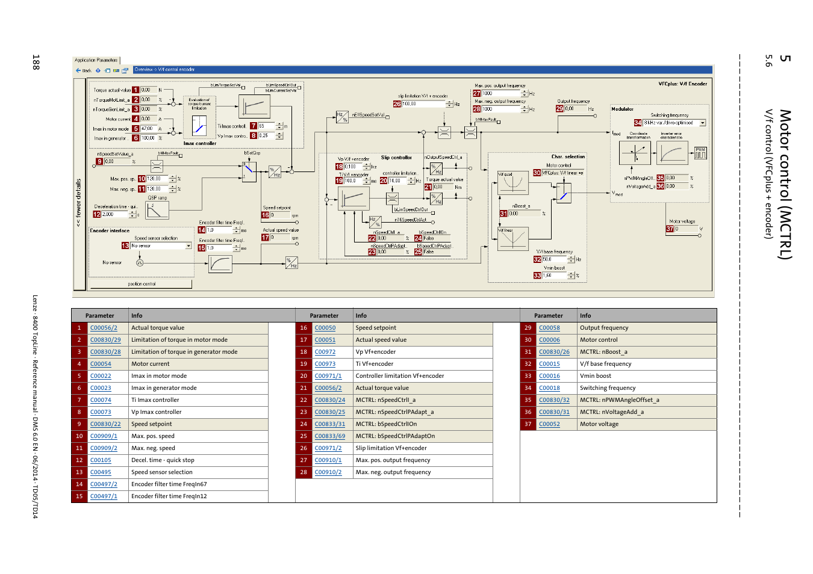
Task: Click the Imax in motor mode field
Action: point(148,128)
